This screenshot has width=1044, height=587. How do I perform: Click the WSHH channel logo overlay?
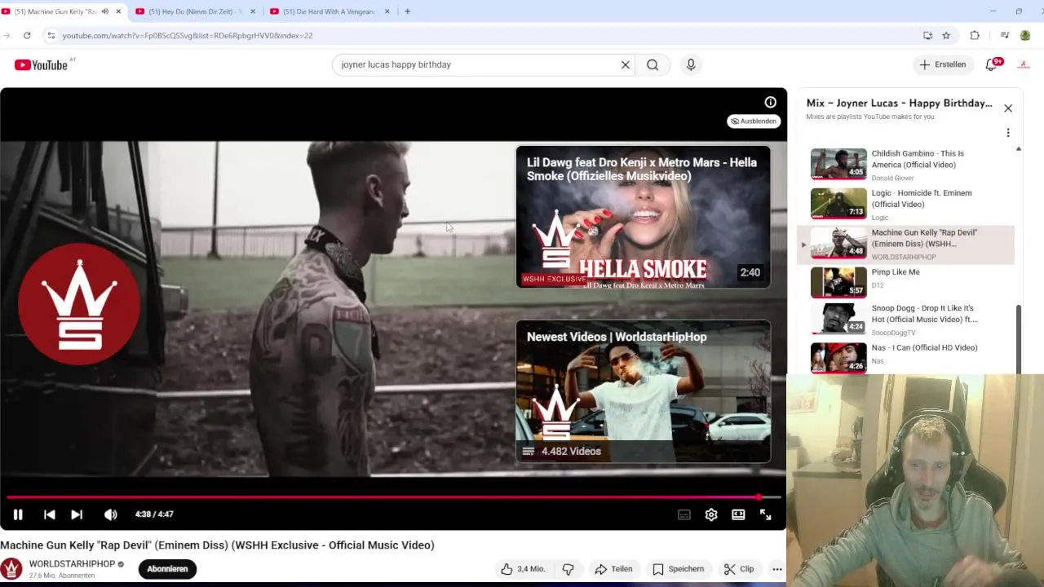[79, 303]
